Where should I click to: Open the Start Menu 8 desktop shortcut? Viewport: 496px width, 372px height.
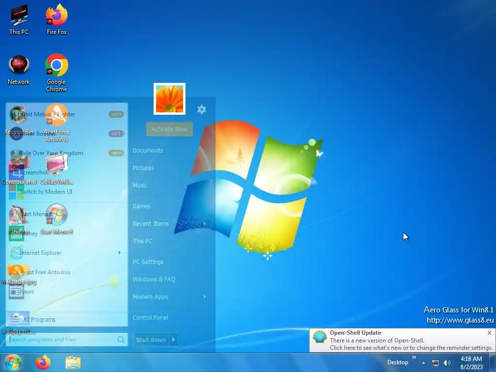point(57,219)
